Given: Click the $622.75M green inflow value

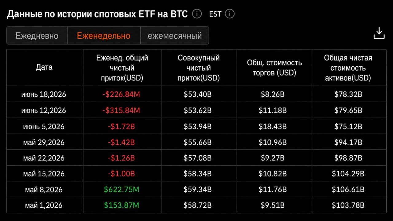Looking at the screenshot, I should (122, 189).
